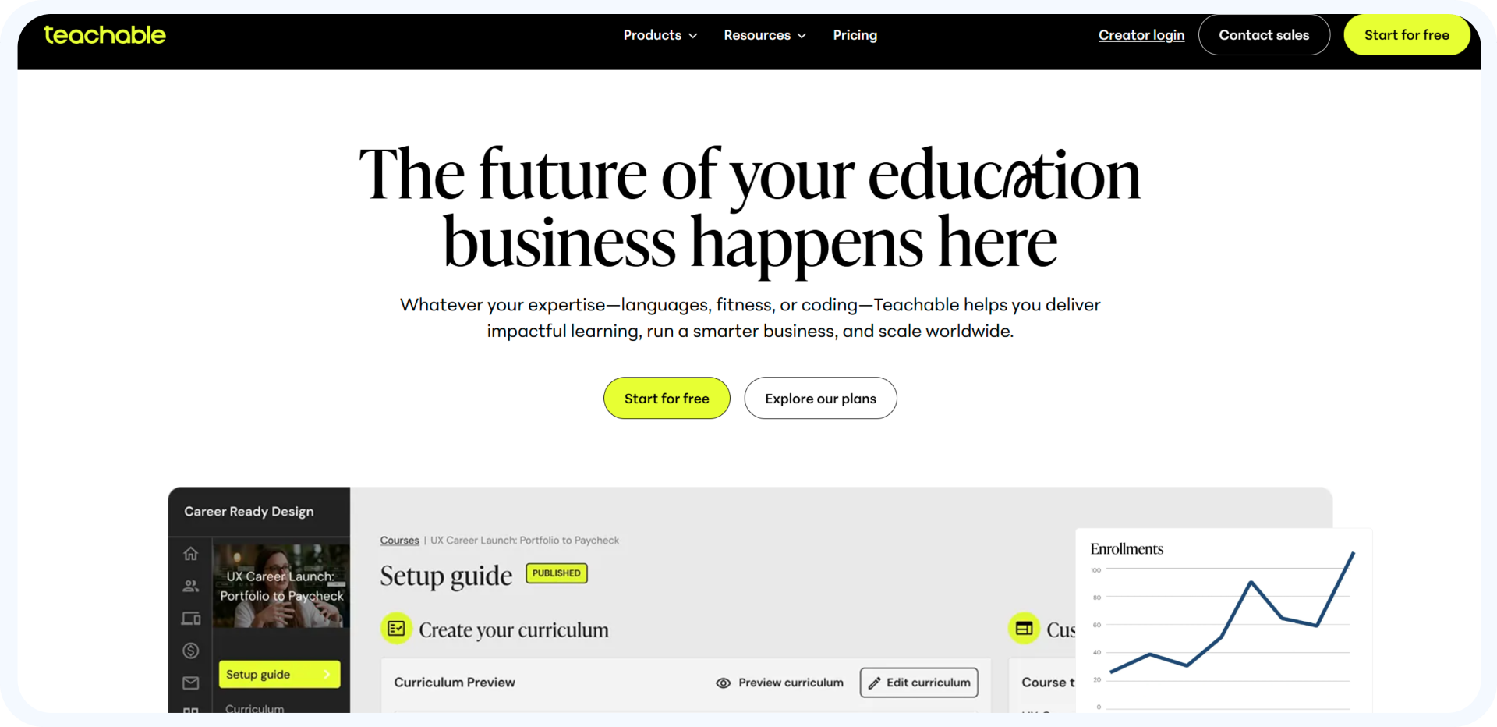Click the Courses breadcrumb link
1497x727 pixels.
click(x=399, y=541)
